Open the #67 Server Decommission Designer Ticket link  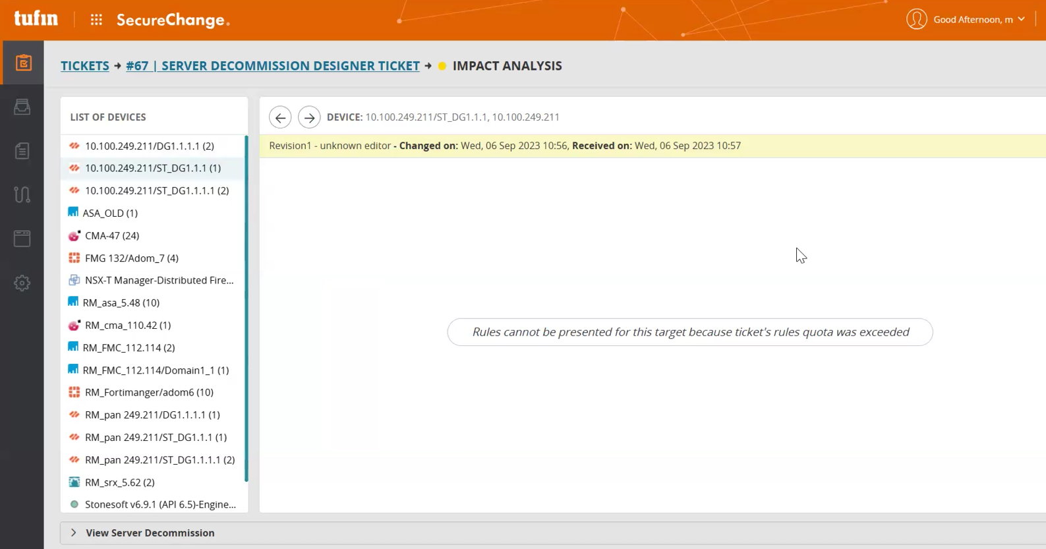click(x=273, y=66)
